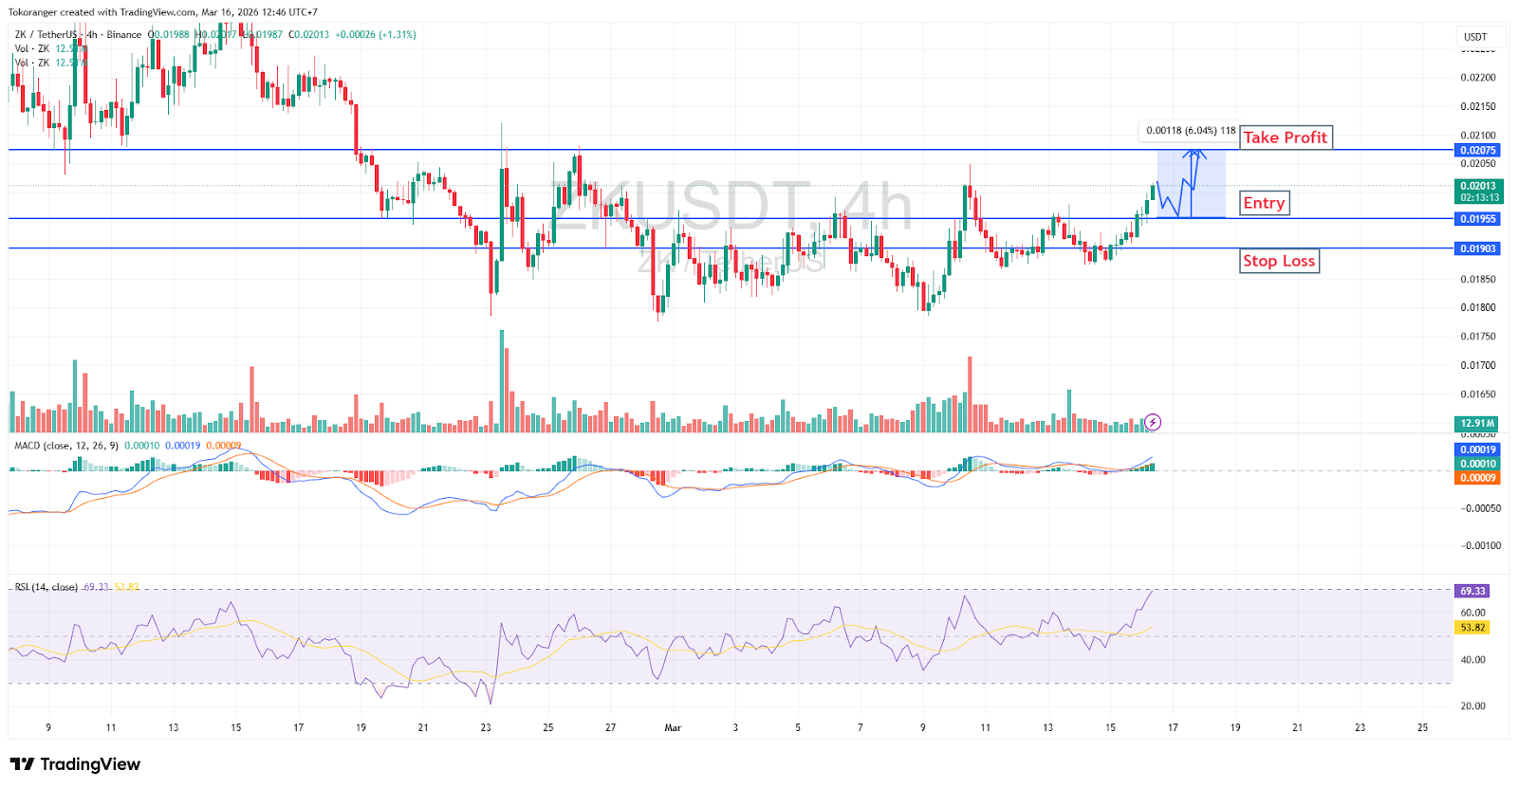Click the purple lightning bolt icon
The height and width of the screenshot is (789, 1518).
(1153, 422)
